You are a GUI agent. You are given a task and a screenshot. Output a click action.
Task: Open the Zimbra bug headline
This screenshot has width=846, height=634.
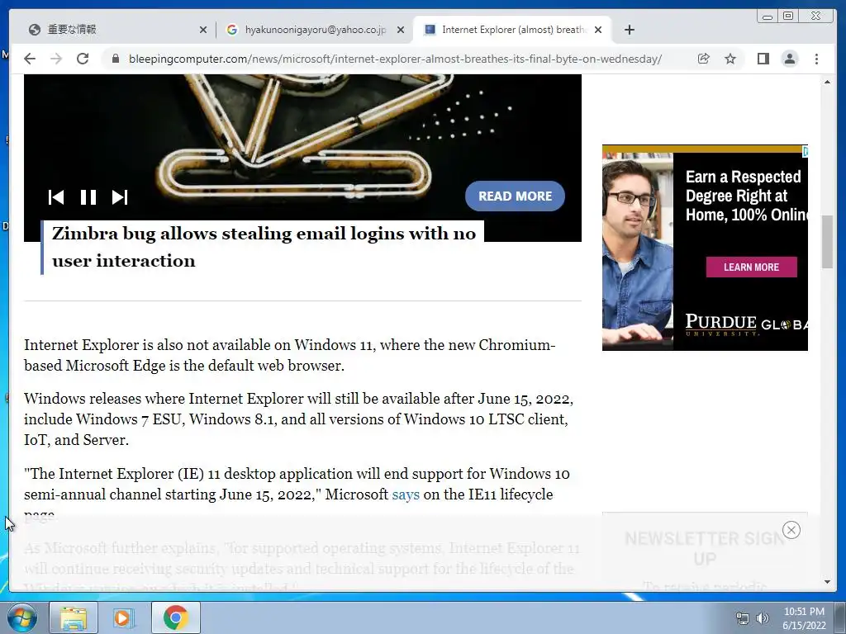tap(264, 247)
